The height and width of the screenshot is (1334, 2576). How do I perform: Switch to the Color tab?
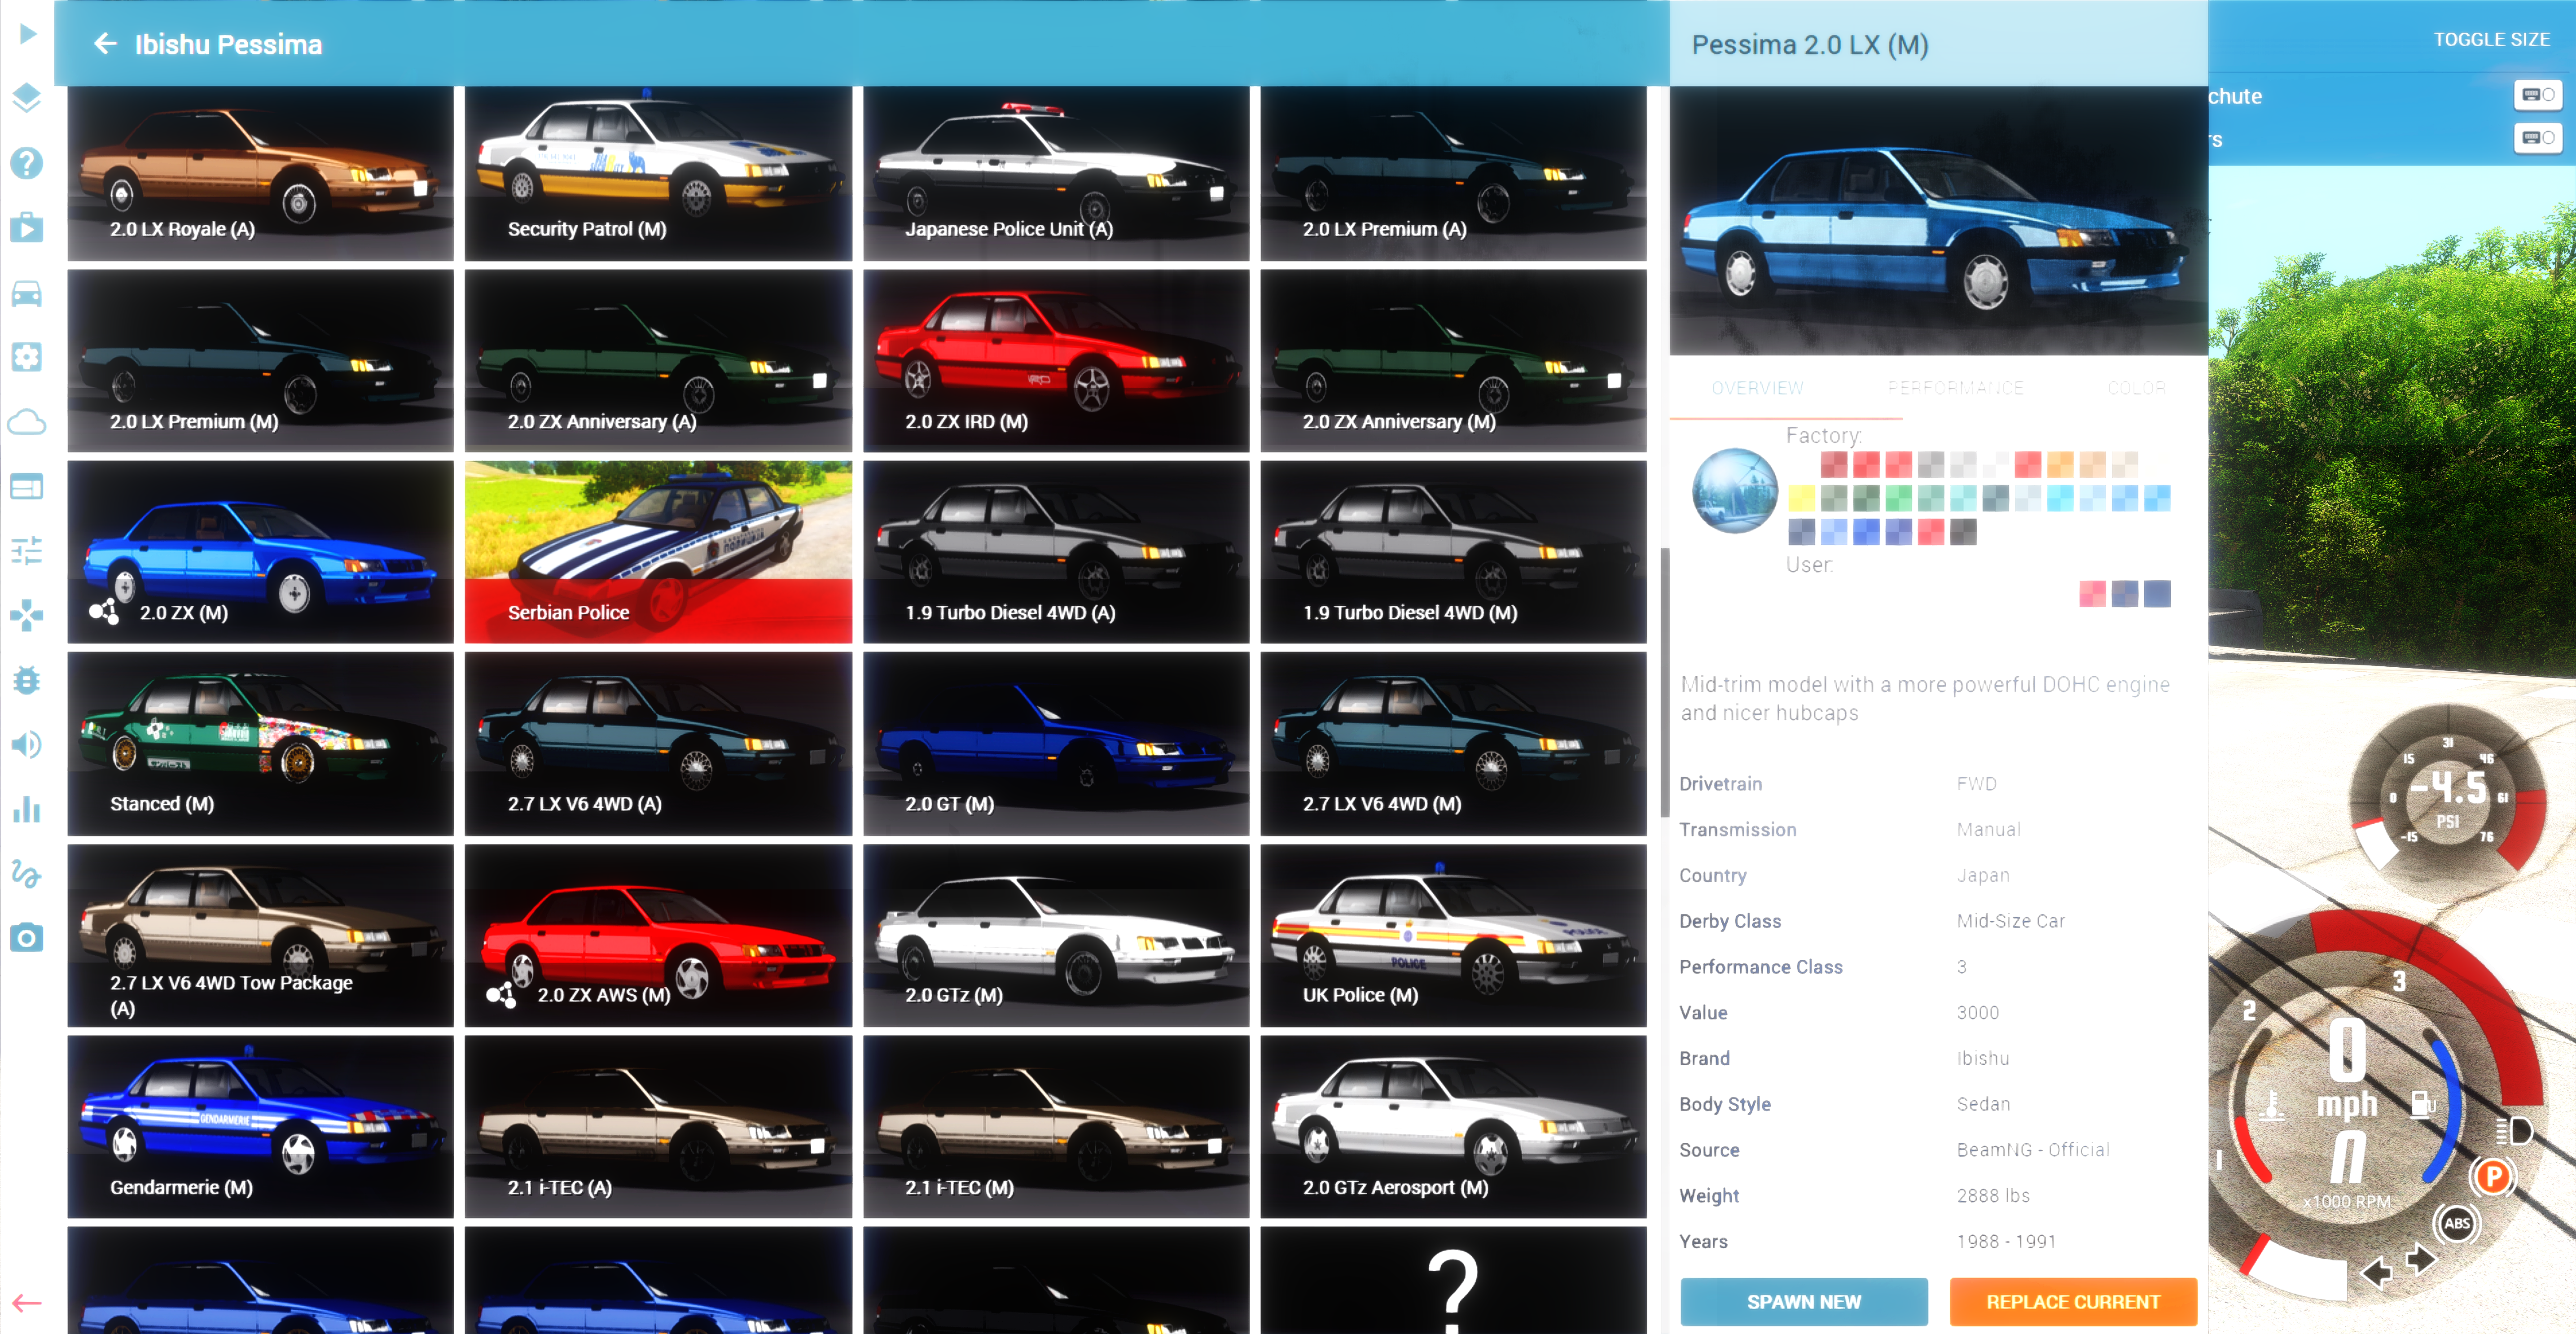(x=2136, y=388)
